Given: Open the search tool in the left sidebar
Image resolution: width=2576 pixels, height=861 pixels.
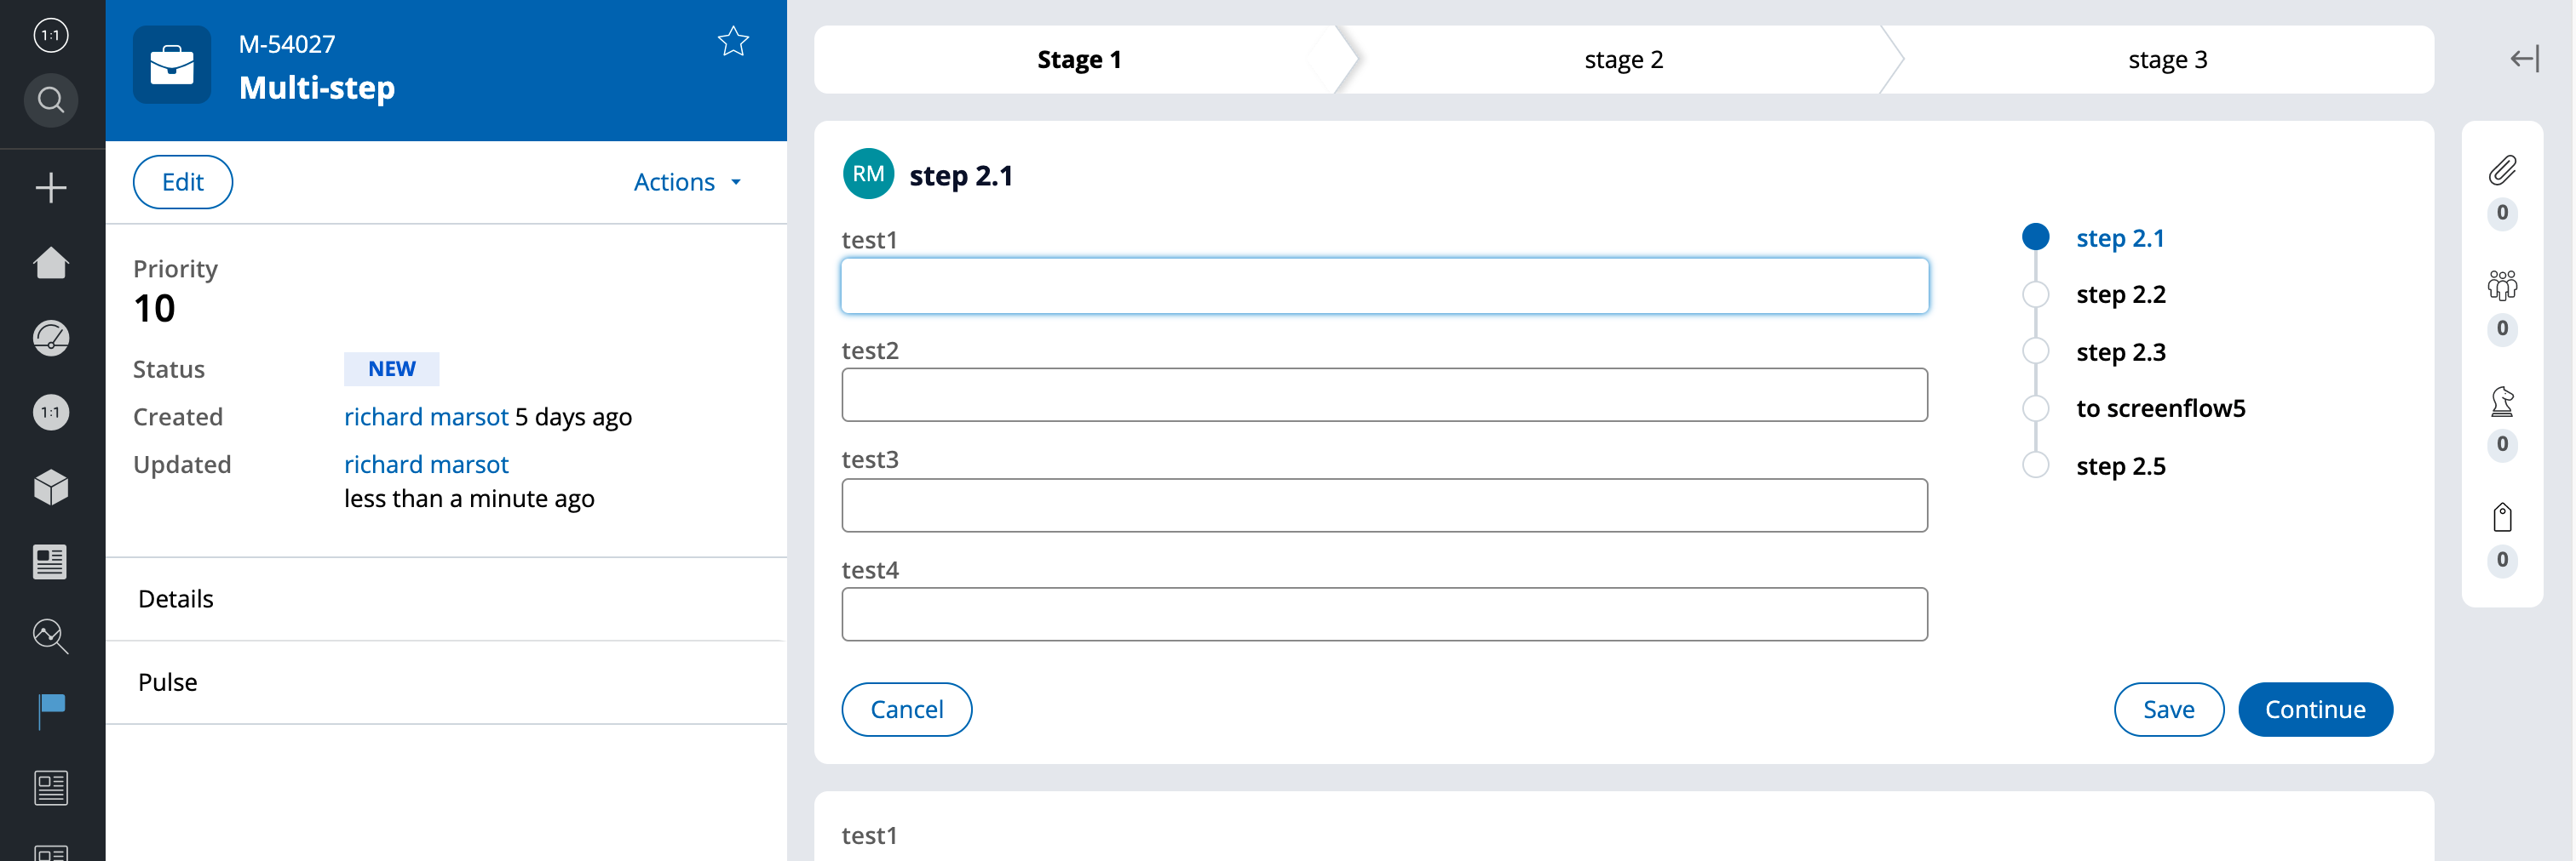Looking at the screenshot, I should click(x=50, y=100).
